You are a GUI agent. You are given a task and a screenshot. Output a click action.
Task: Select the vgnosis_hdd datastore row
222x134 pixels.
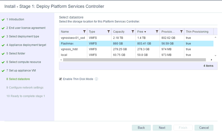[x=136, y=49]
